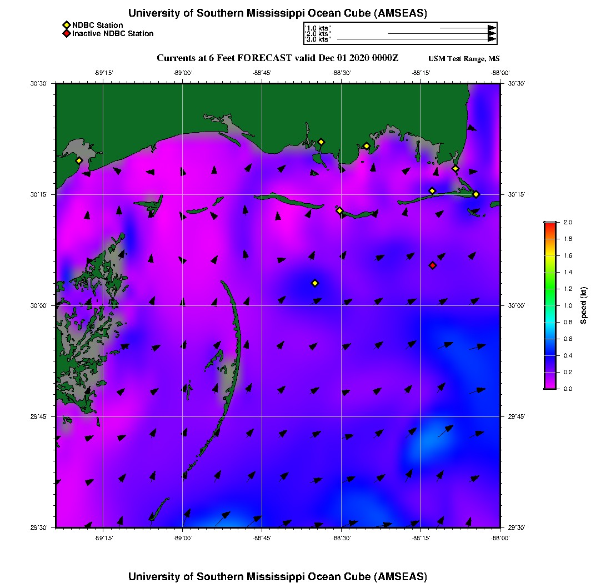Viewport: 611px width, 583px height.
Task: Select the westernmost yellow NDBC station marker
Action: [x=79, y=160]
